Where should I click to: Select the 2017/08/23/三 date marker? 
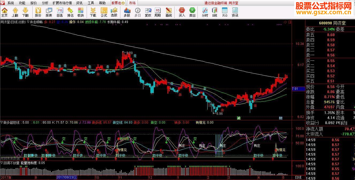pos(67,178)
